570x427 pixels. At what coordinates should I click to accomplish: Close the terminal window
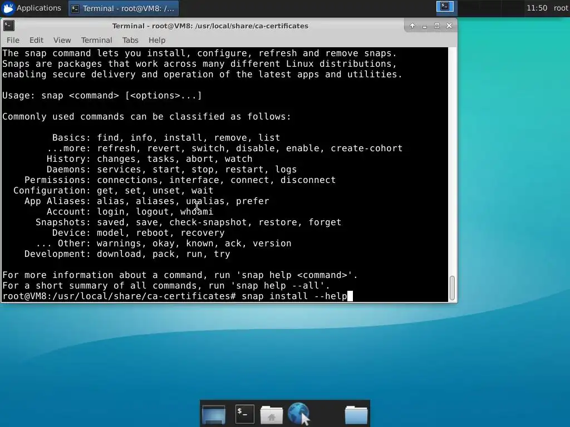click(x=449, y=26)
